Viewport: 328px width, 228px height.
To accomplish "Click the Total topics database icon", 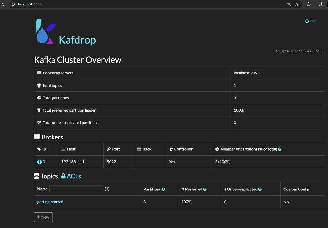I will pyautogui.click(x=39, y=85).
